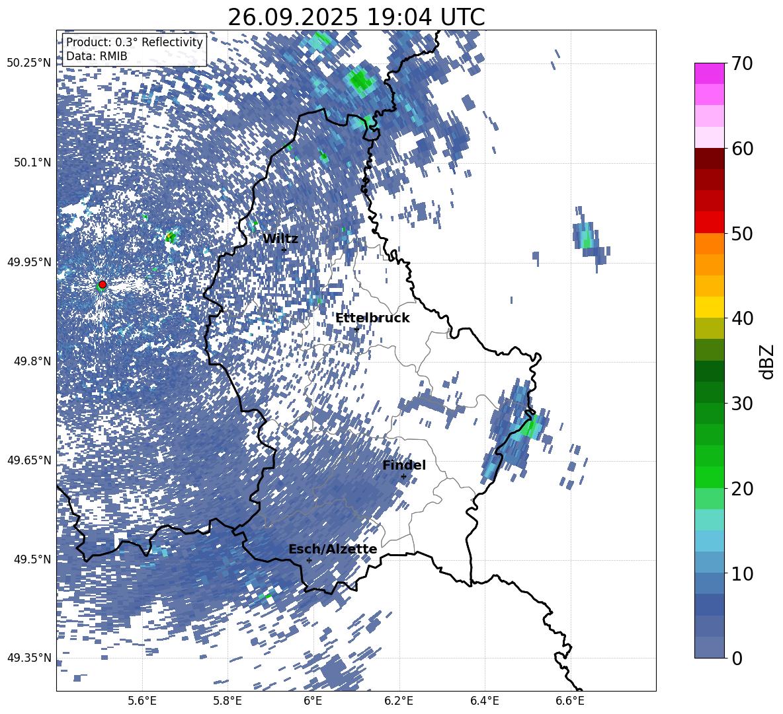The width and height of the screenshot is (783, 714).
Task: Click the colorbar tick value 60
Action: pyautogui.click(x=743, y=149)
